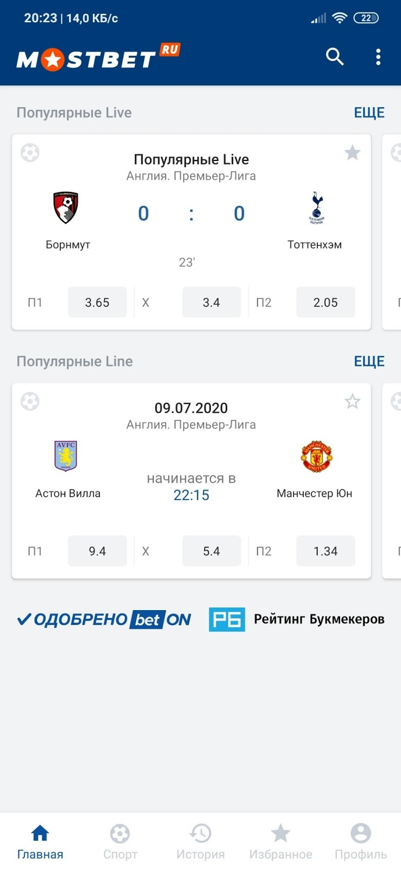The width and height of the screenshot is (401, 870).
Task: Pick the draw odds 3.4 button
Action: (211, 302)
